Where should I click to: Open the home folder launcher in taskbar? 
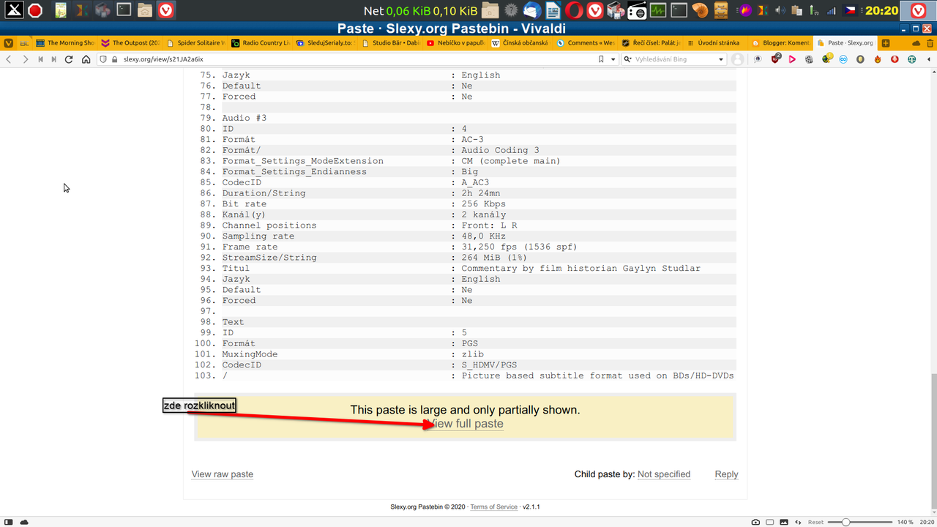click(x=145, y=10)
